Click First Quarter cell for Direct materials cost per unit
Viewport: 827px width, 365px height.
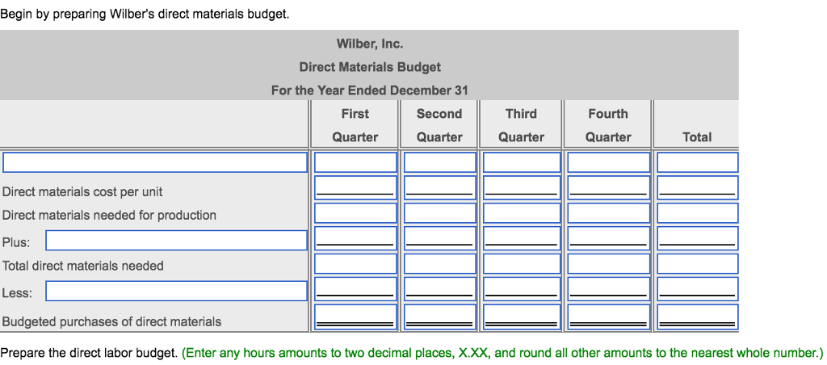(355, 187)
